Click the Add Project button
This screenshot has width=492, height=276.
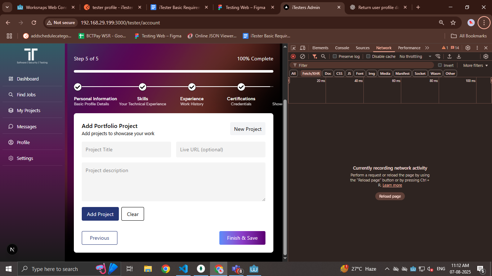(100, 214)
